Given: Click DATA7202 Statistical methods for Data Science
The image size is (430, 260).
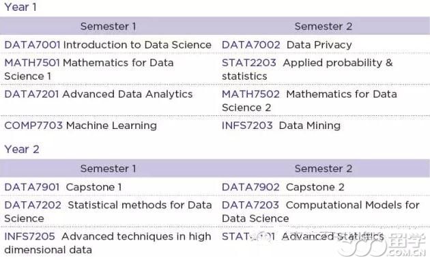Looking at the screenshot, I should [108, 212].
